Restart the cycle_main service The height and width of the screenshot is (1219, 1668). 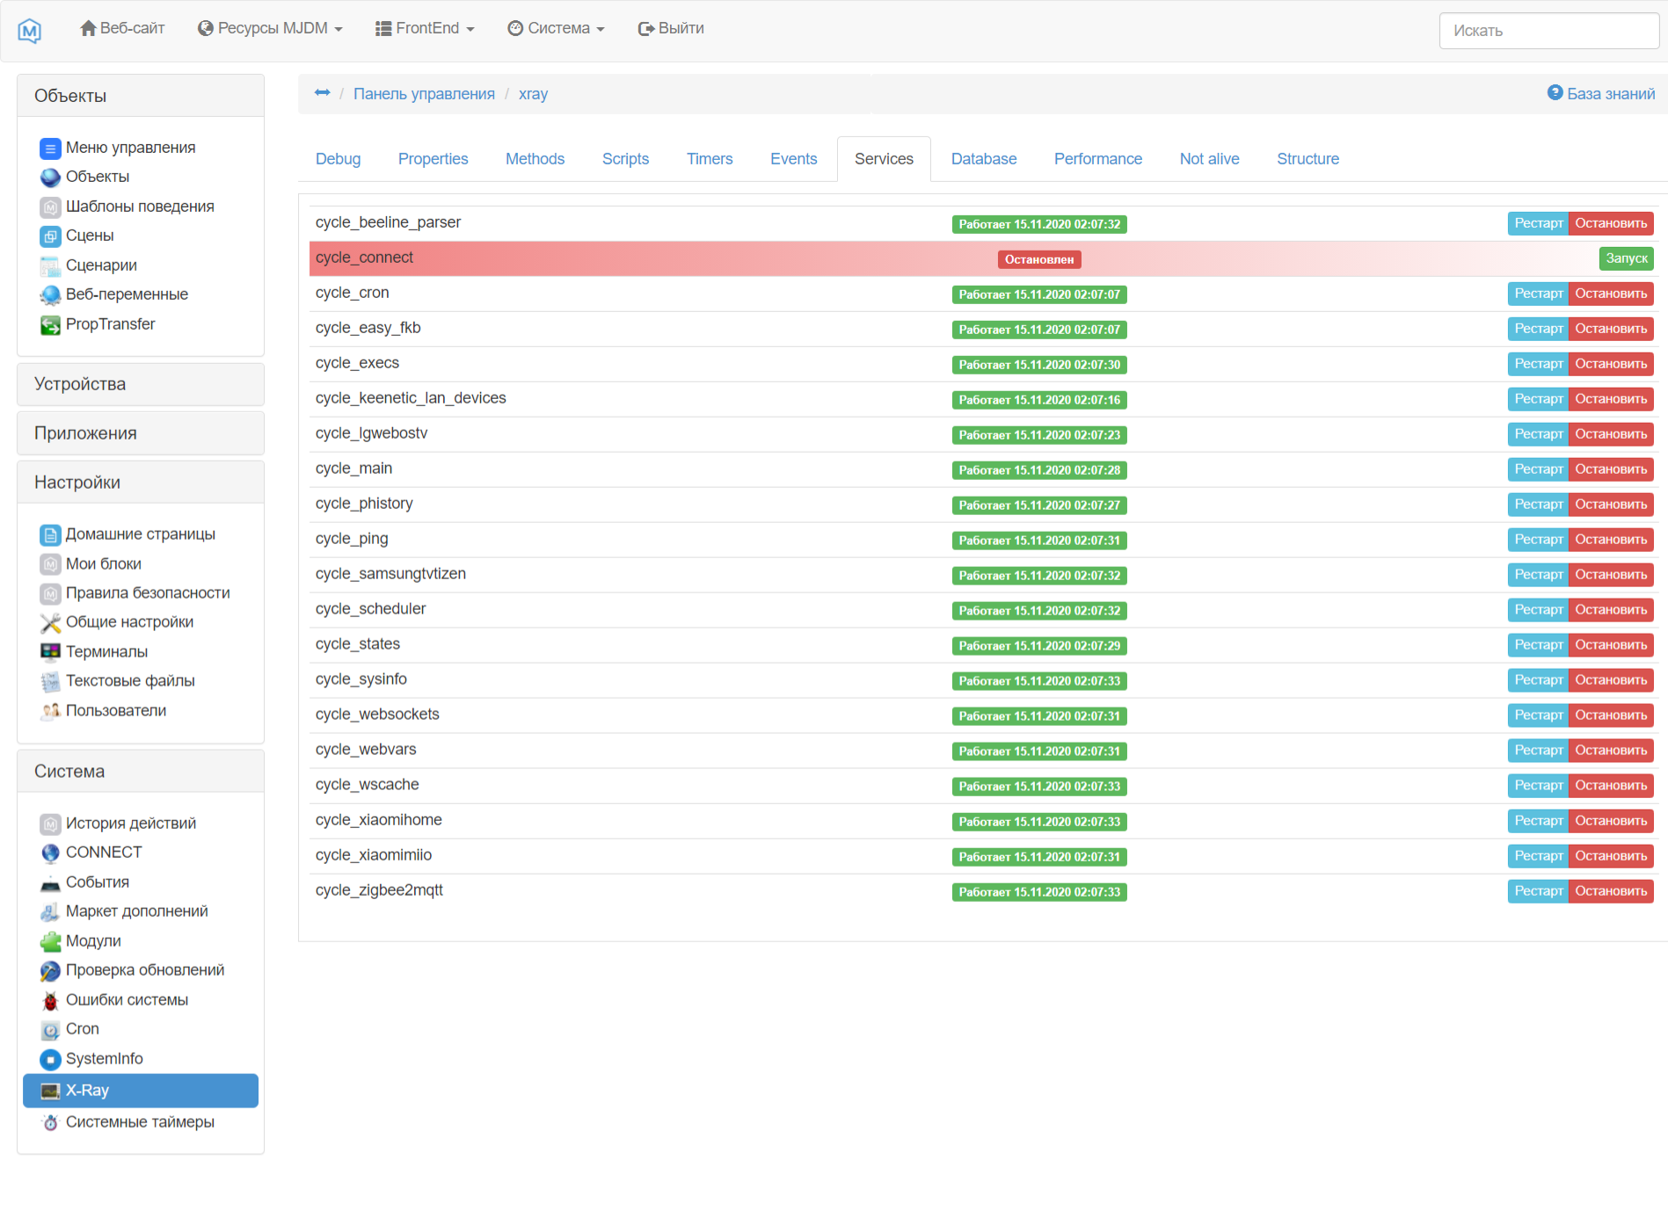pos(1537,469)
